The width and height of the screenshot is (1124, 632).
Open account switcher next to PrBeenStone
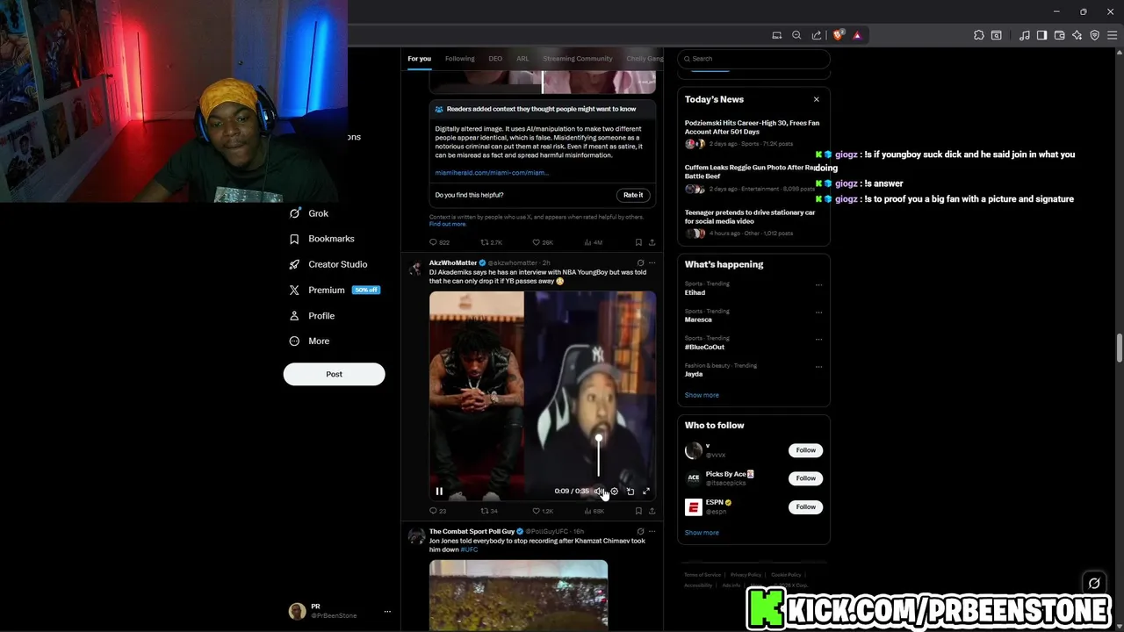point(387,612)
